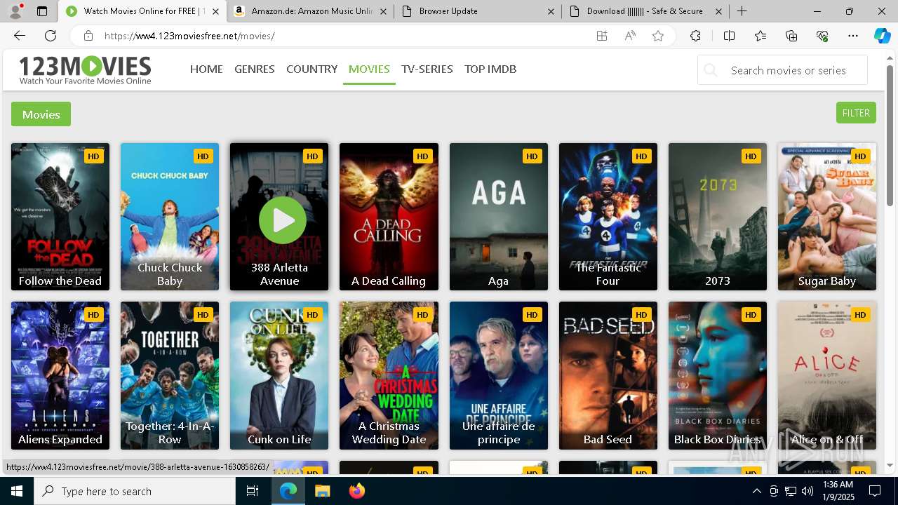Show hidden system tray icons

click(756, 491)
